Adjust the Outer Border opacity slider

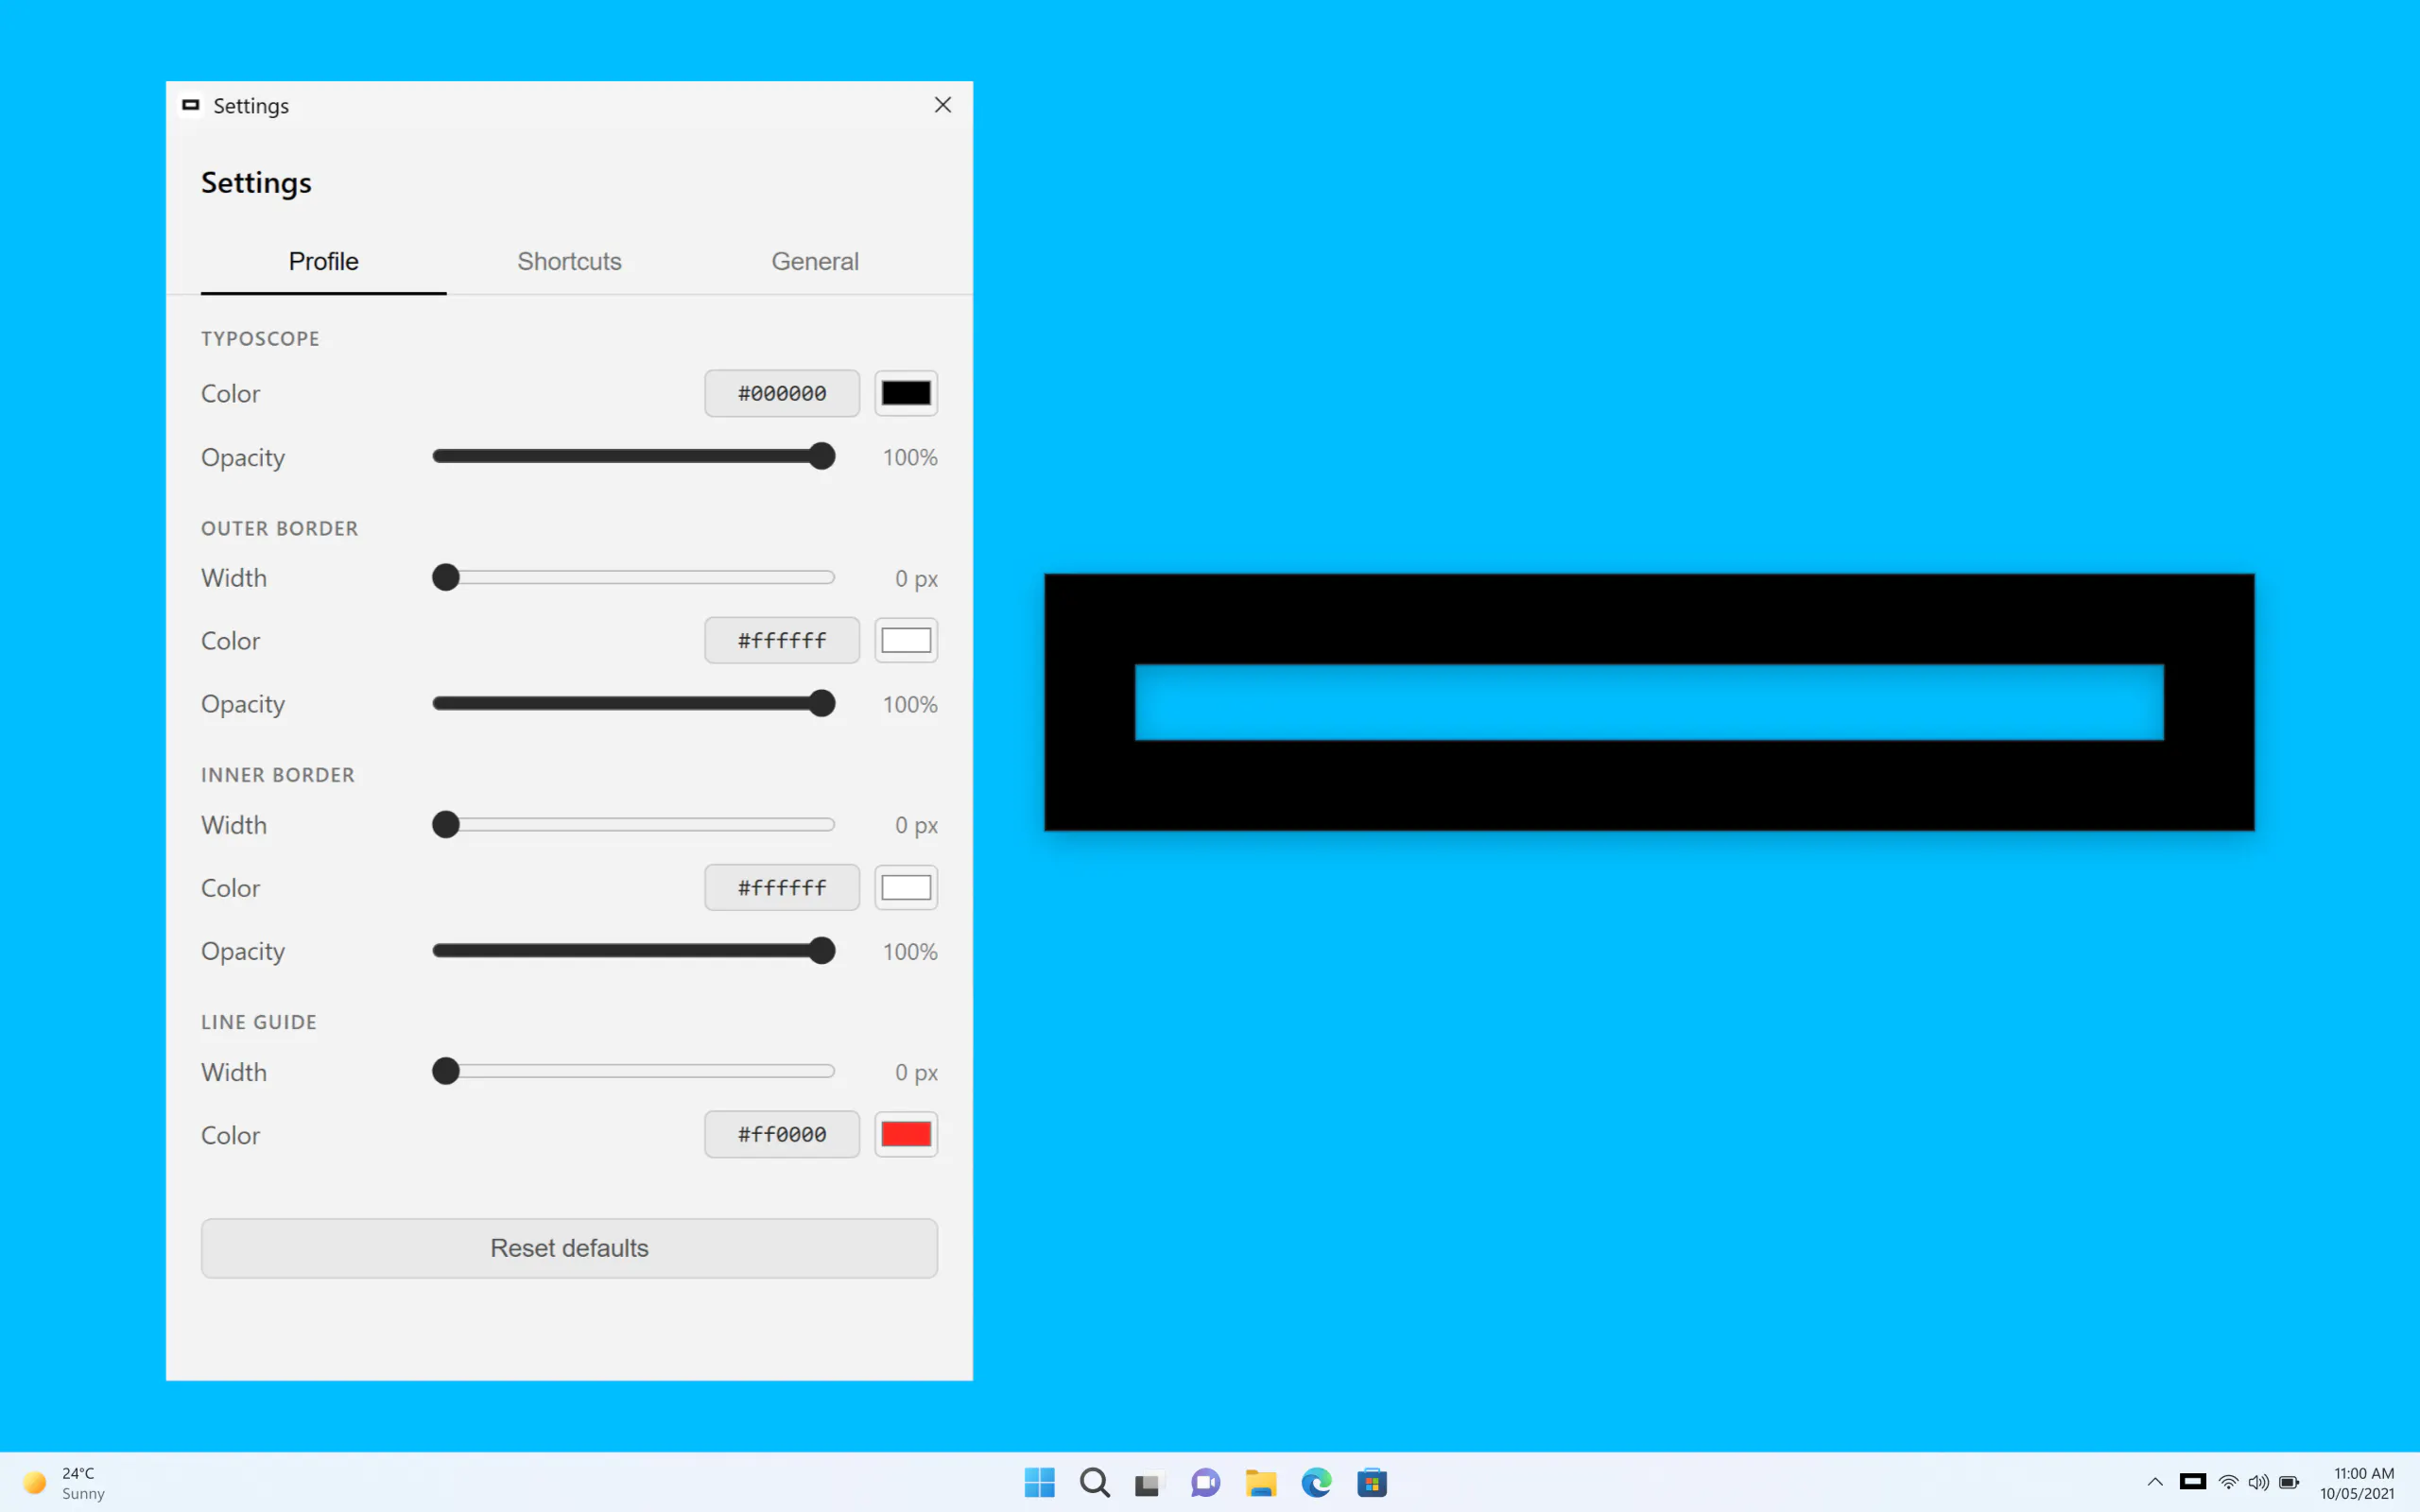634,703
